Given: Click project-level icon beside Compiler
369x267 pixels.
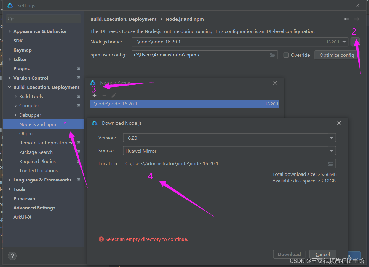Looking at the screenshot, I should tap(79, 105).
